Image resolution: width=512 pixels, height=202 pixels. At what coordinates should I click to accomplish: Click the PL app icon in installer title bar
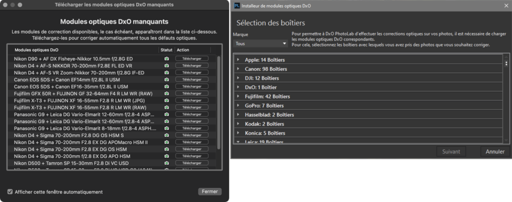coord(237,6)
